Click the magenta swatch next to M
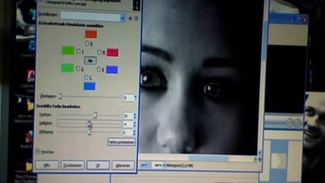Viewport: 325px width, 183px height. [x=113, y=53]
